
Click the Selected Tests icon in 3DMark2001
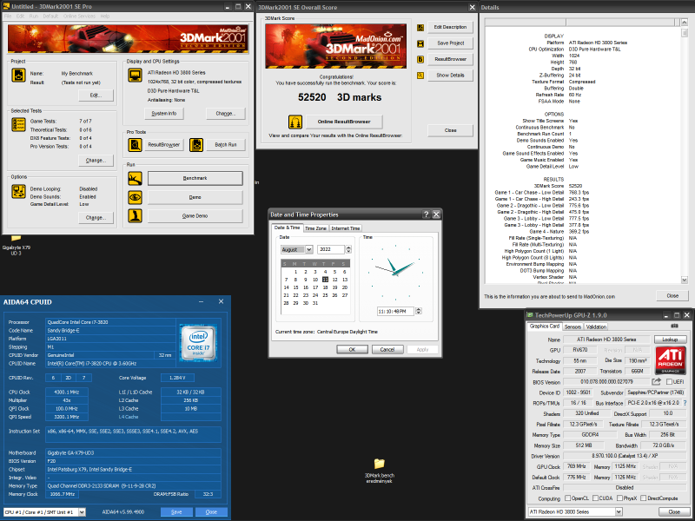18,125
